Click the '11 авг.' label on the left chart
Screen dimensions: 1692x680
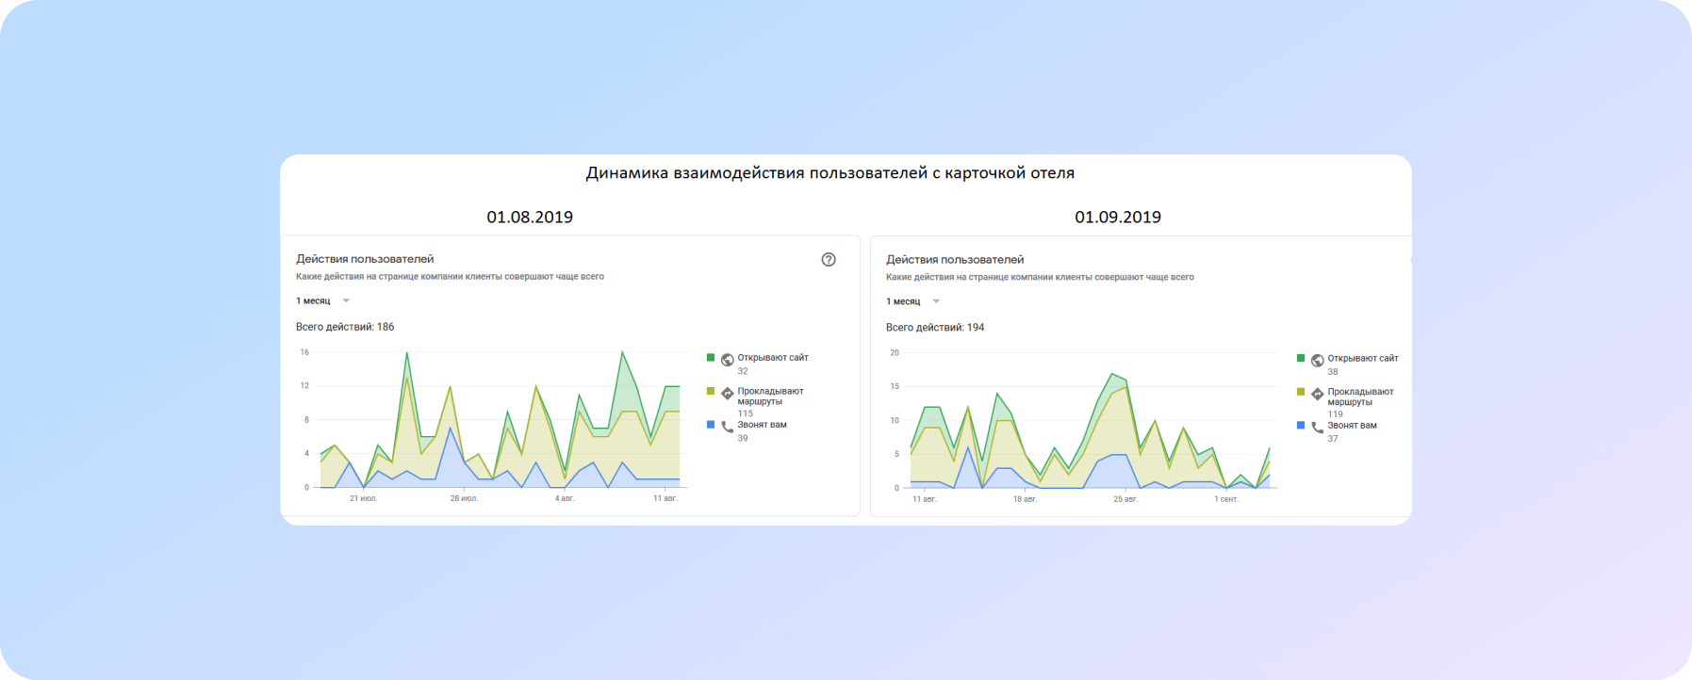click(665, 498)
